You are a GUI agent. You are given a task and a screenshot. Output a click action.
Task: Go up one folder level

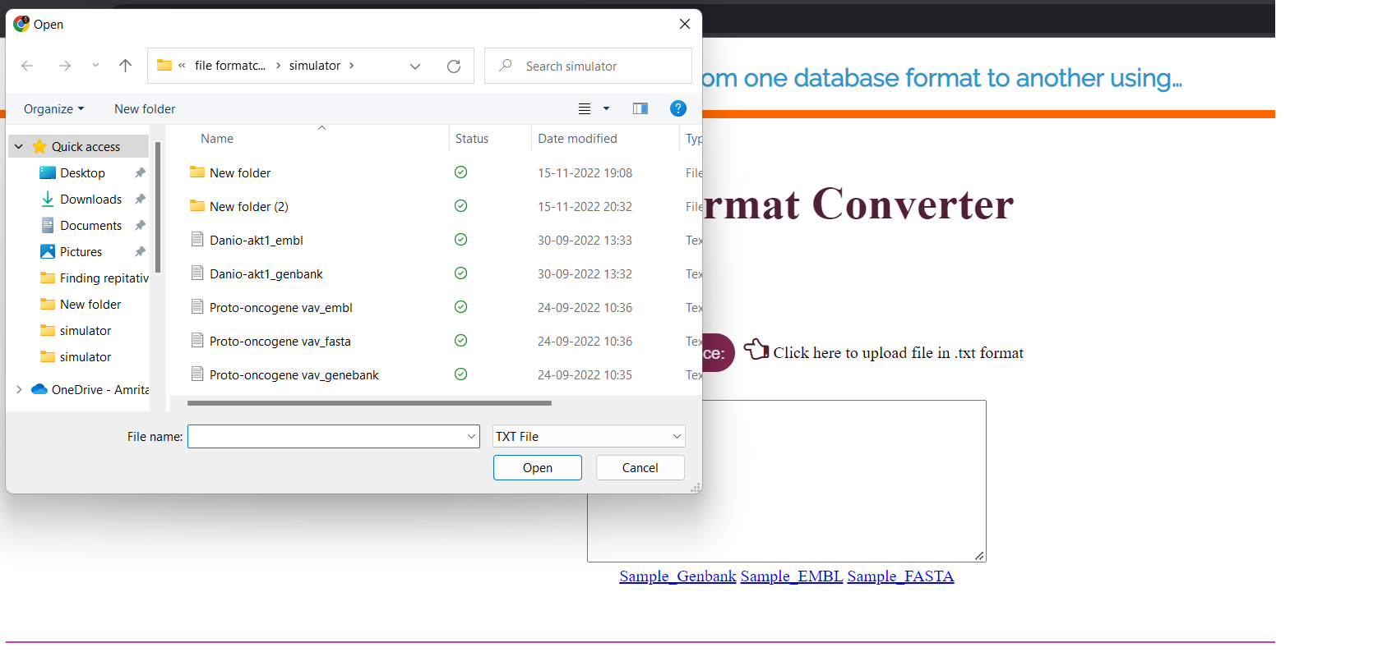click(125, 66)
